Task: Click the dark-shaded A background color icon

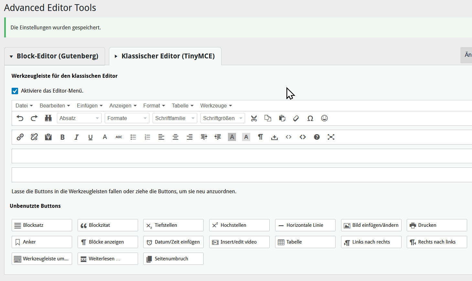Action: pyautogui.click(x=232, y=137)
